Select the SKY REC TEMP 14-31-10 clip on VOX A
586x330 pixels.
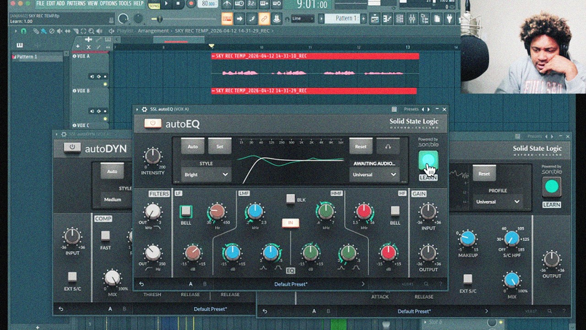[315, 70]
